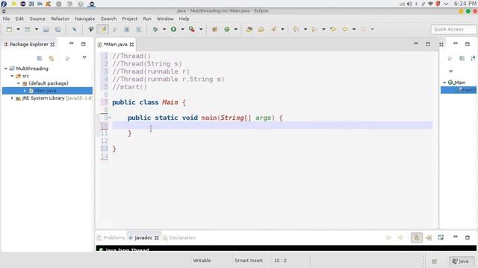Click the Open Type toolbar icon
Image resolution: width=478 pixels, height=268 pixels.
[x=249, y=29]
